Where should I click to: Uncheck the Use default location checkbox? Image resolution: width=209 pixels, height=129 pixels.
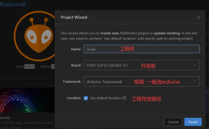pos(86,98)
